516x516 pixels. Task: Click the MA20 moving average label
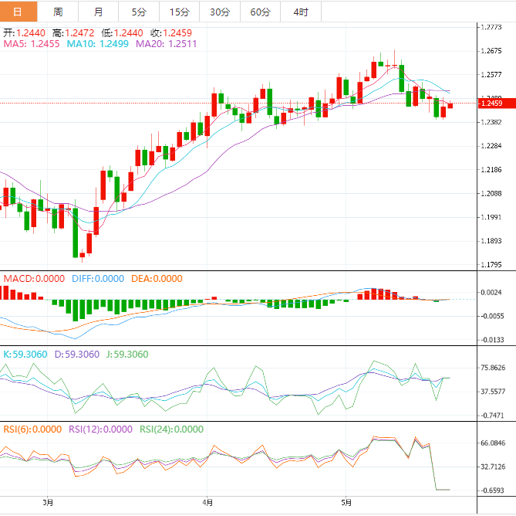(166, 45)
